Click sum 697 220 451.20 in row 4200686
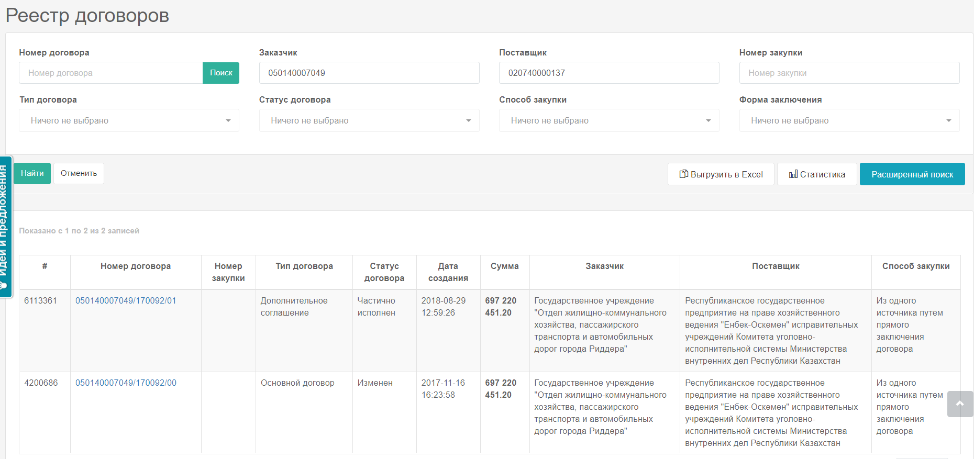Viewport: 974px width, 459px height. [501, 389]
